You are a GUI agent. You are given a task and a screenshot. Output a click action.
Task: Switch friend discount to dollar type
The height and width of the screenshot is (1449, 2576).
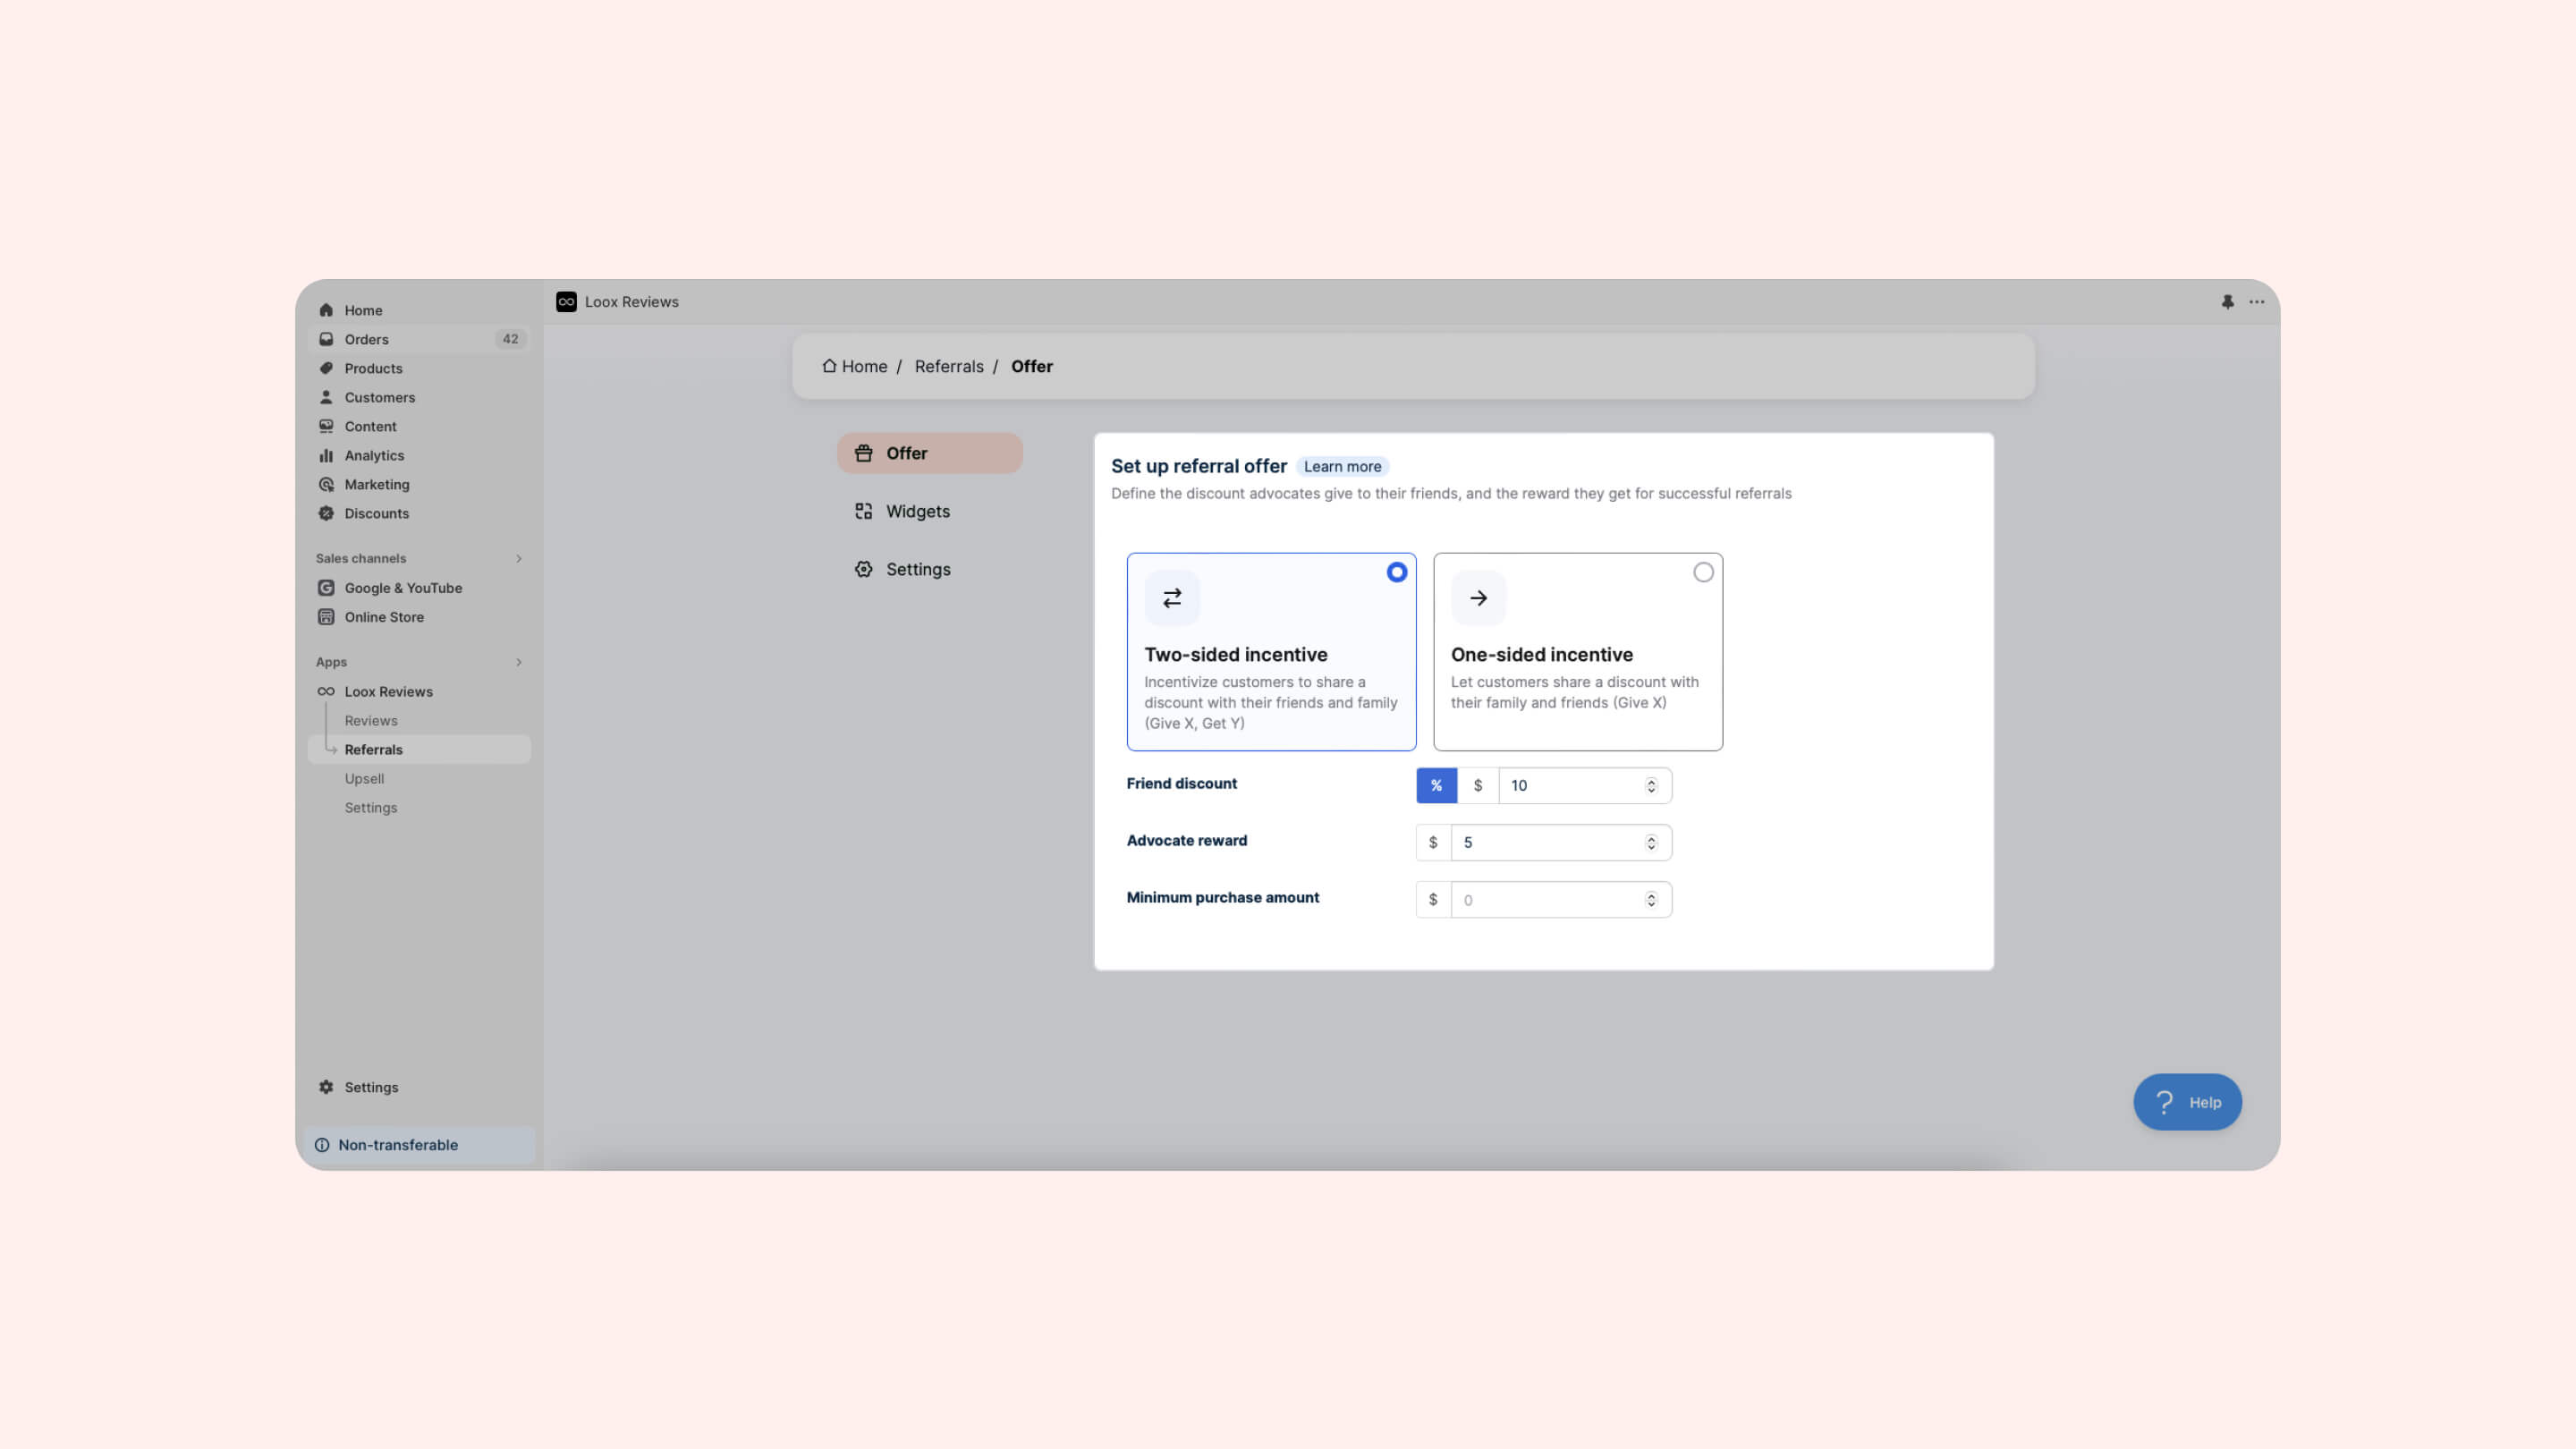pyautogui.click(x=1478, y=785)
